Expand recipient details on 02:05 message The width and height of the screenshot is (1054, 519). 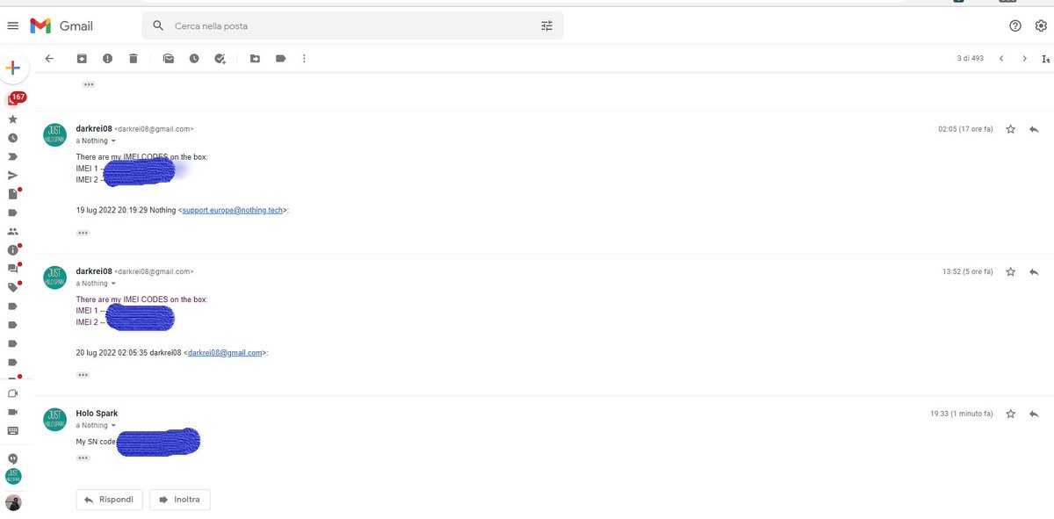point(113,141)
